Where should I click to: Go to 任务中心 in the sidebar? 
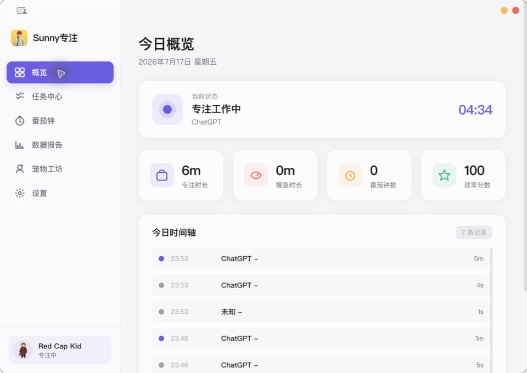[60, 97]
